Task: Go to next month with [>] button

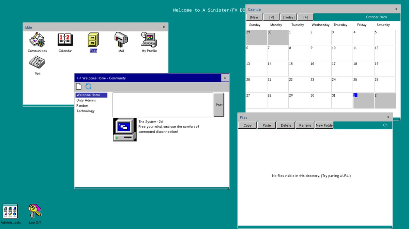Action: point(305,17)
